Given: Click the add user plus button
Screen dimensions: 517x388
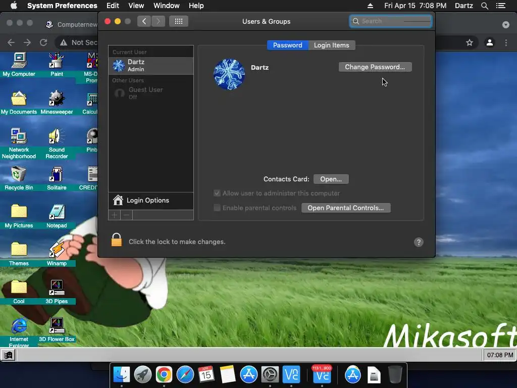Looking at the screenshot, I should pos(115,215).
